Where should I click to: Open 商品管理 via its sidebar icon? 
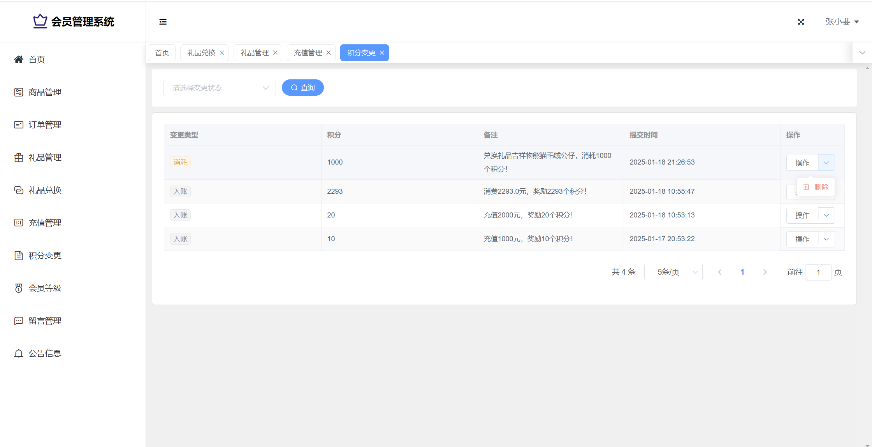[x=19, y=92]
